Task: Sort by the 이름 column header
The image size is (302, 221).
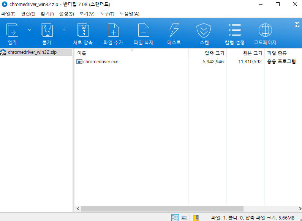Action: pyautogui.click(x=131, y=53)
